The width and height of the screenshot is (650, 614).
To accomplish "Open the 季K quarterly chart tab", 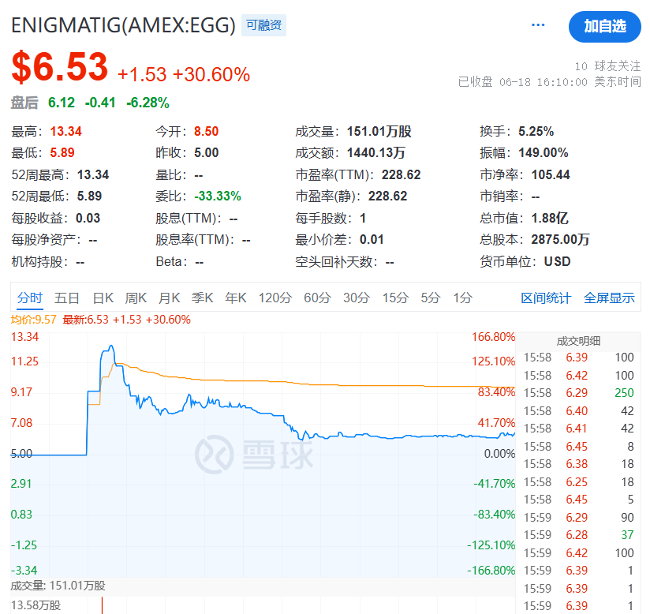I will pos(203,298).
